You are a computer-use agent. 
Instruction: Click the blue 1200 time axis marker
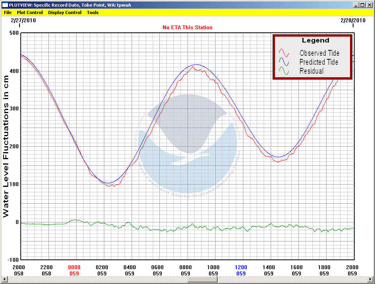[x=241, y=267]
